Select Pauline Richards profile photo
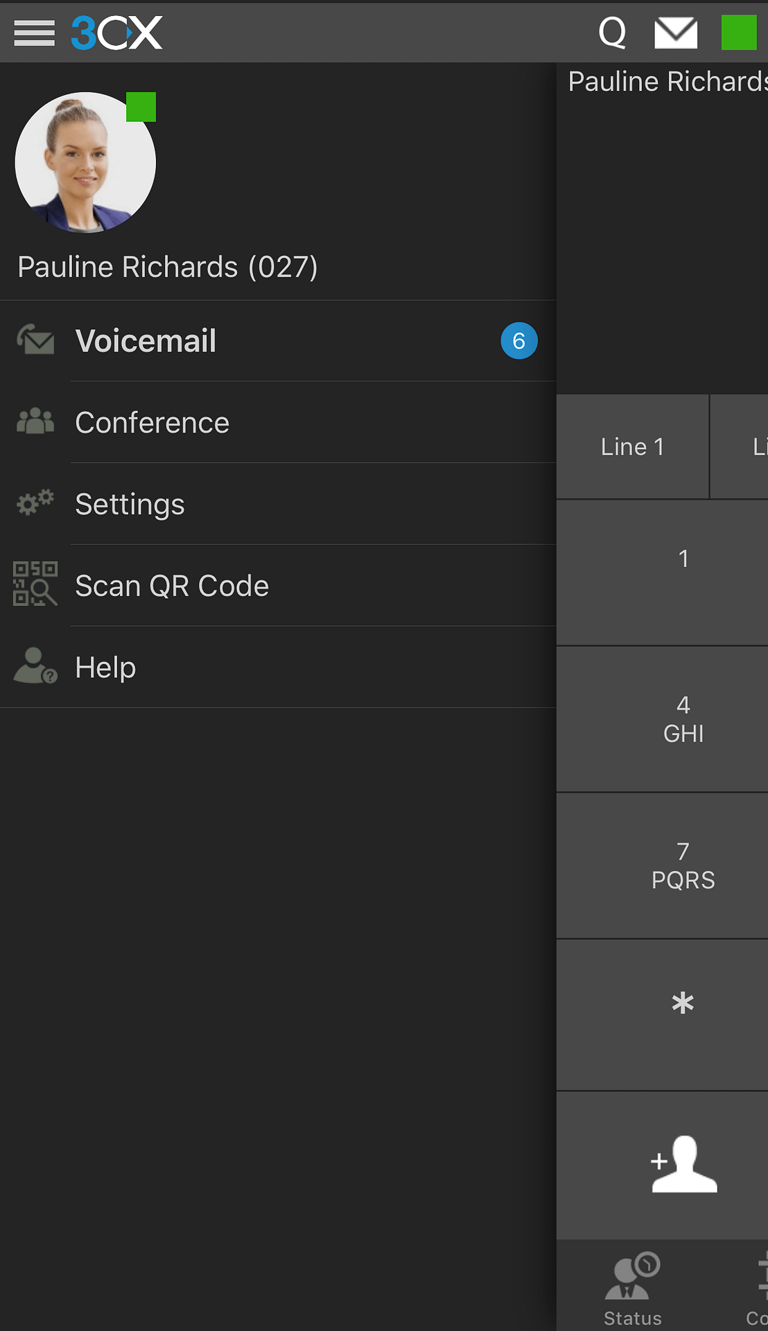Screen dimensions: 768x1331 85,162
